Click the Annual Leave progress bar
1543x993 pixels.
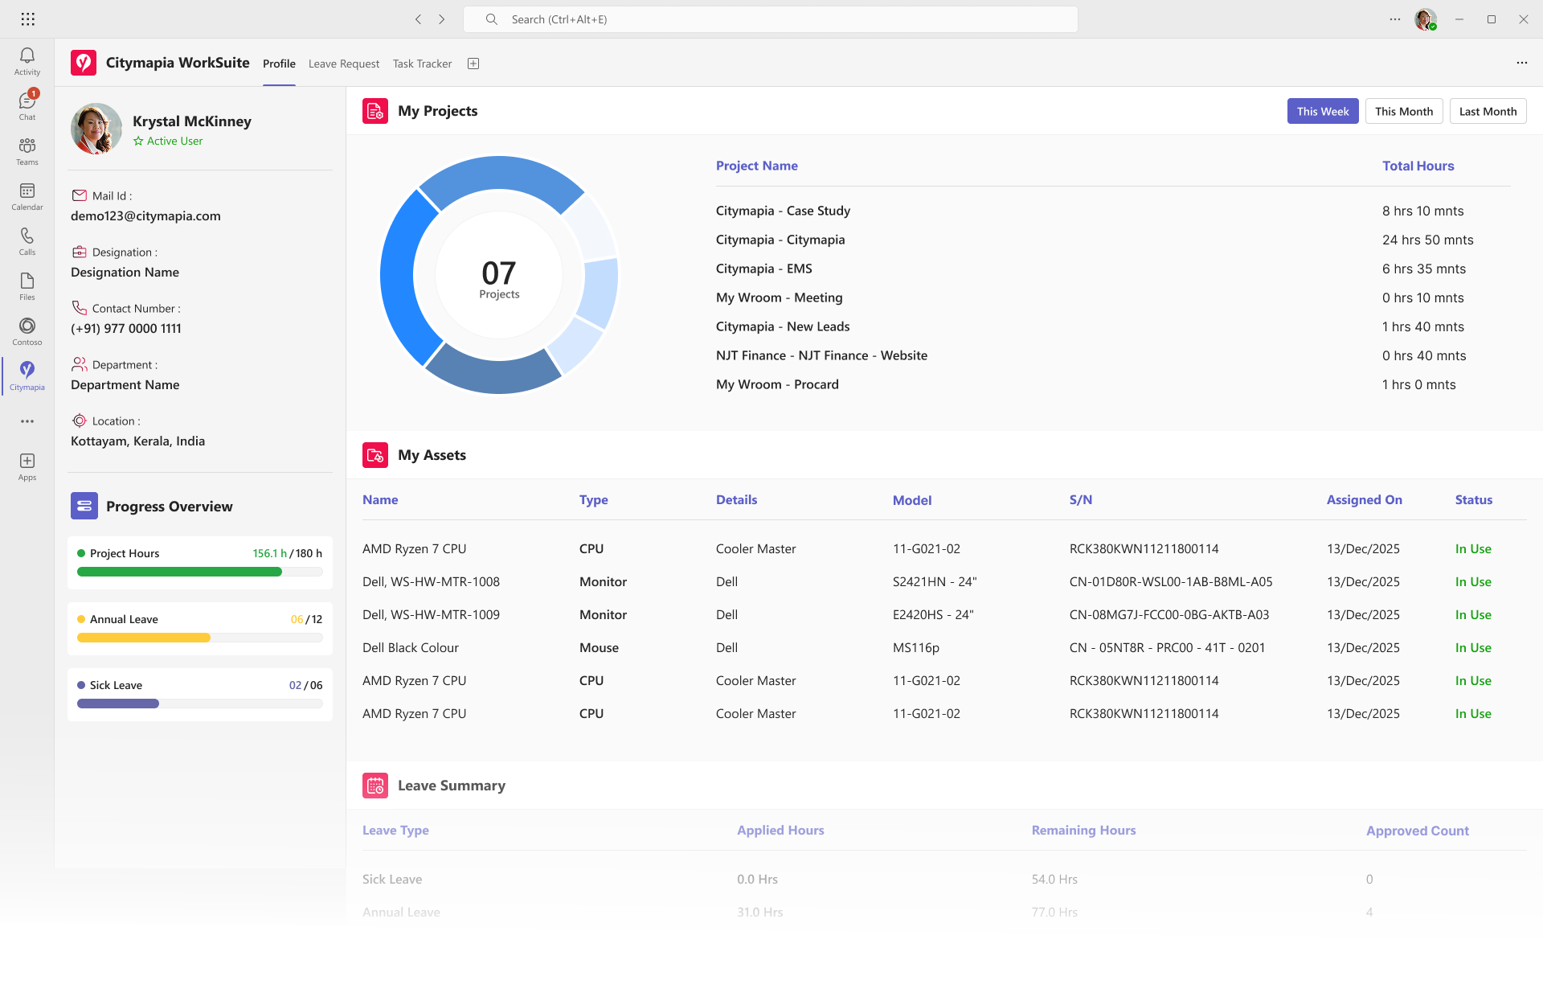click(200, 638)
